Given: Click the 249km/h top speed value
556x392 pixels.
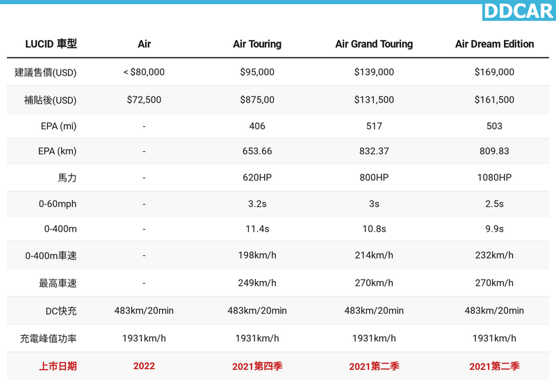Looking at the screenshot, I should coord(257,283).
